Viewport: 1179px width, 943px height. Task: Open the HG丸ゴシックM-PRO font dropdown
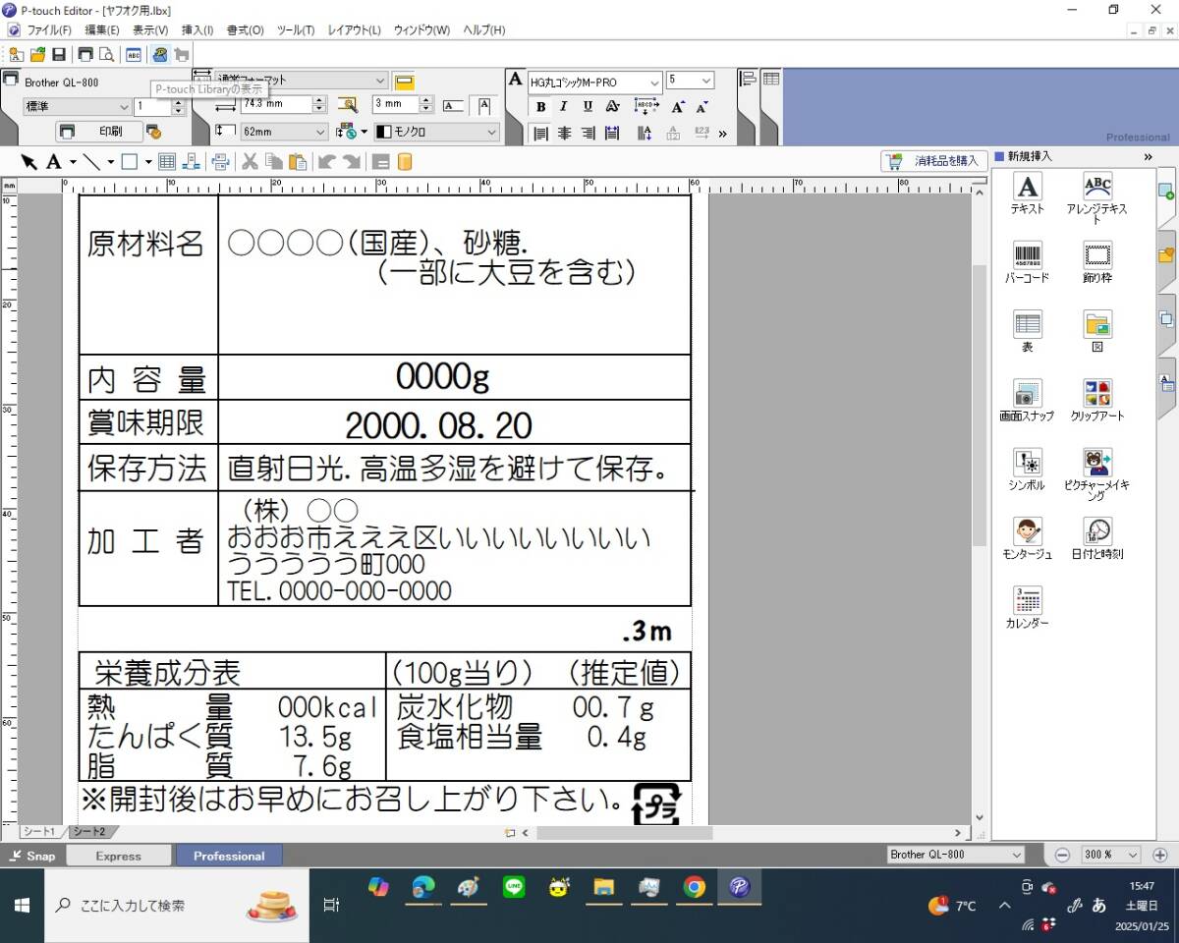pos(654,83)
